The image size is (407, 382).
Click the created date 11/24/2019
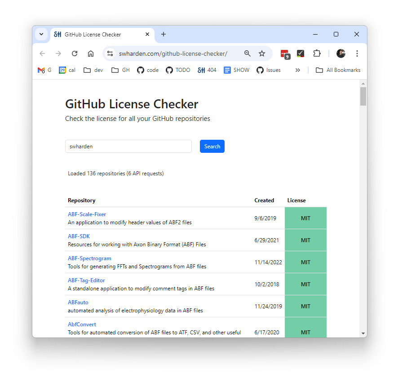[x=268, y=306]
